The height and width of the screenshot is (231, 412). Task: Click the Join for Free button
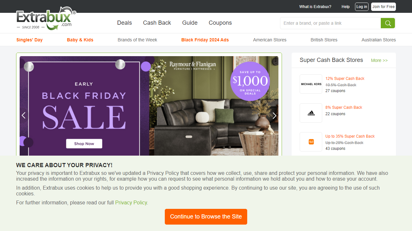(x=383, y=7)
